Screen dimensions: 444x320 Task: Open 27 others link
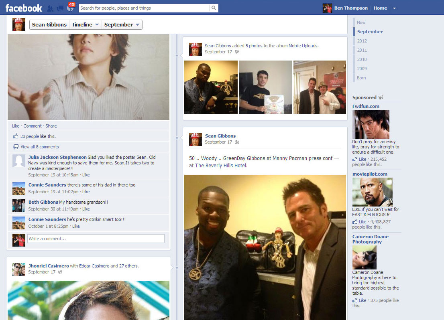128,266
